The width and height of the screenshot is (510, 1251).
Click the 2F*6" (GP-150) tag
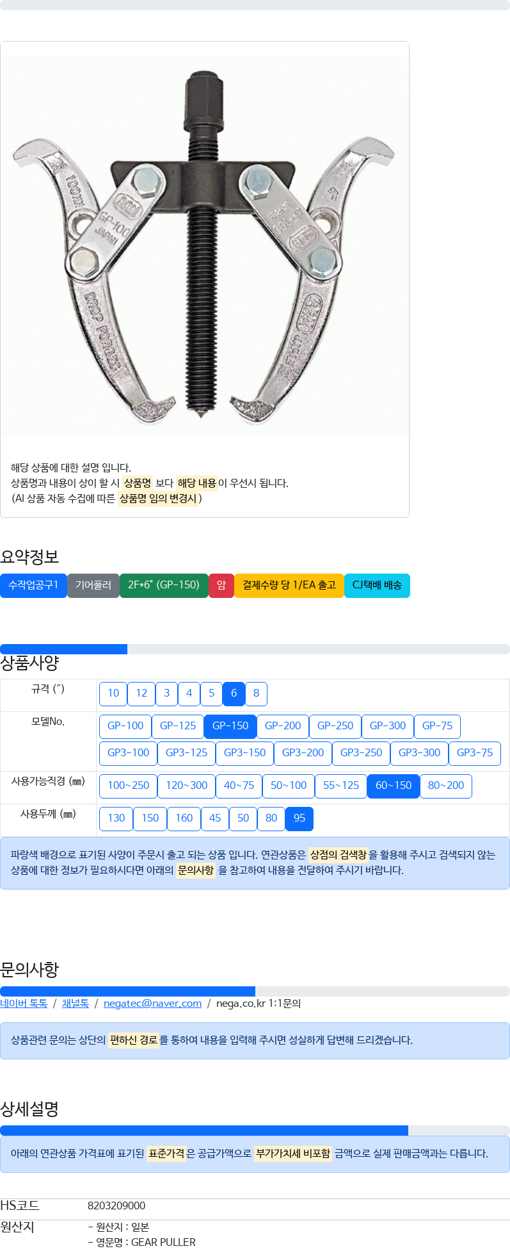[164, 585]
